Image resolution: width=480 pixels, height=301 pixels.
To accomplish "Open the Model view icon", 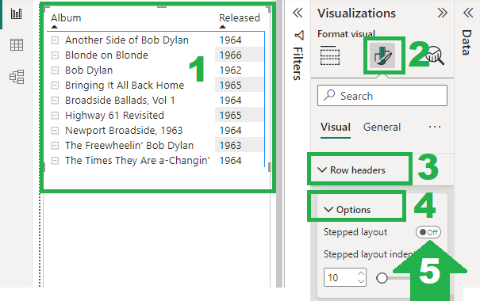I will (17, 77).
